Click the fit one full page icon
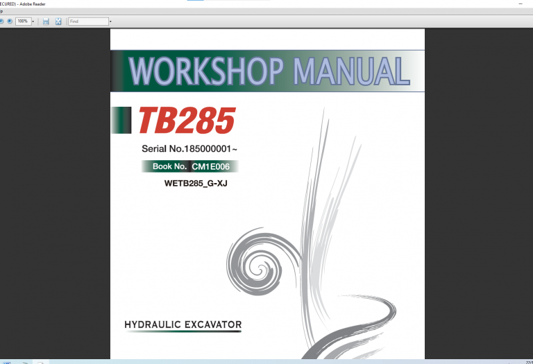The width and height of the screenshot is (533, 364). (58, 21)
